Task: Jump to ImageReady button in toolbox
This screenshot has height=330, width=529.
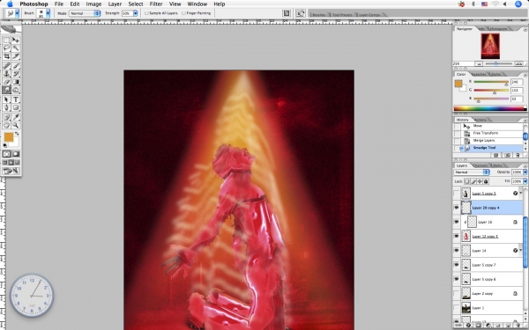Action: coord(11,171)
